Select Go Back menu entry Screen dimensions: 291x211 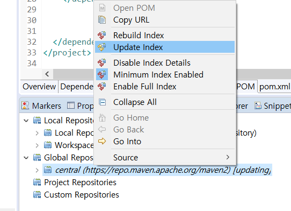click(165, 129)
